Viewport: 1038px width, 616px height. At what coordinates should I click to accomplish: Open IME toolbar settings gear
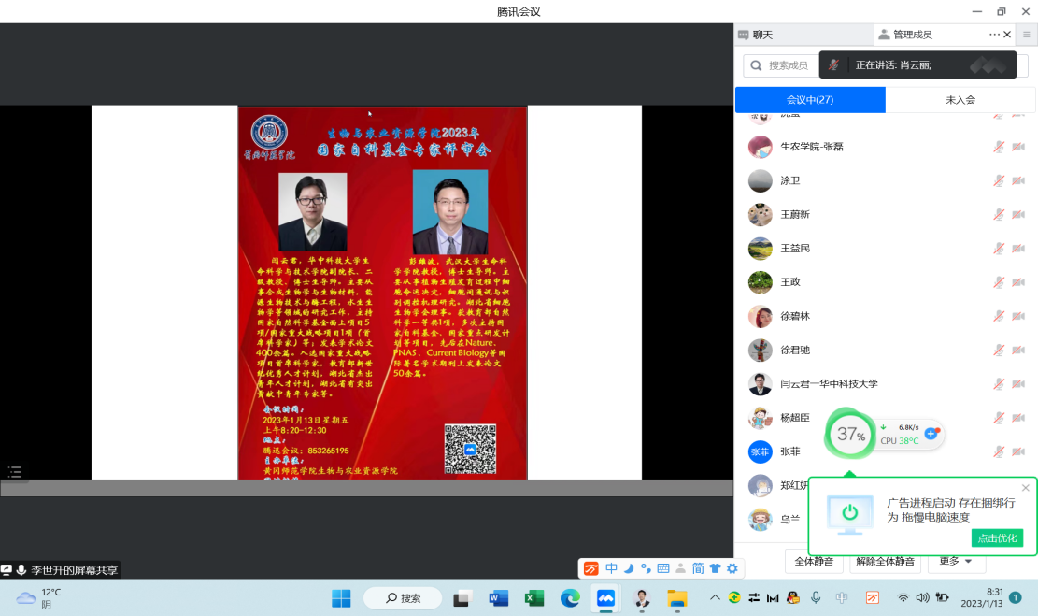(732, 568)
